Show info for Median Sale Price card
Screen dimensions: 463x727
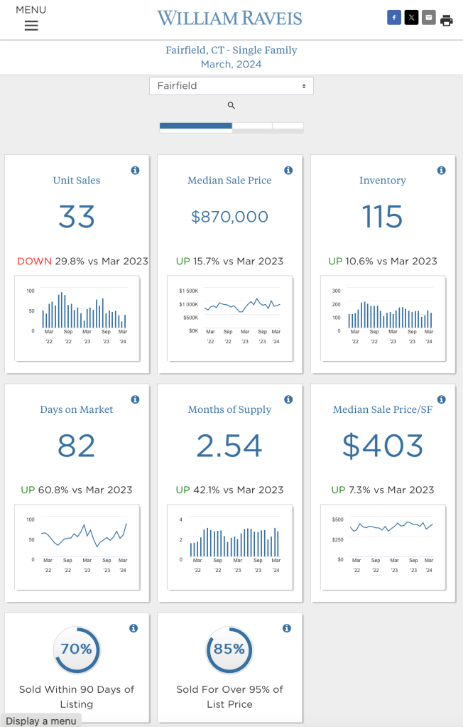288,171
